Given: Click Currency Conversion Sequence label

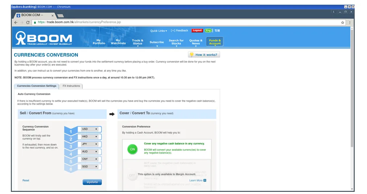Looking at the screenshot, I should tap(35, 128).
